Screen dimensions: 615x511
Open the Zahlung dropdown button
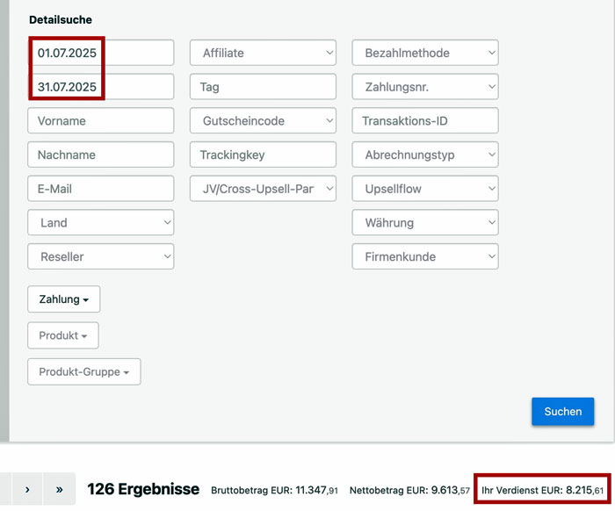click(x=64, y=299)
